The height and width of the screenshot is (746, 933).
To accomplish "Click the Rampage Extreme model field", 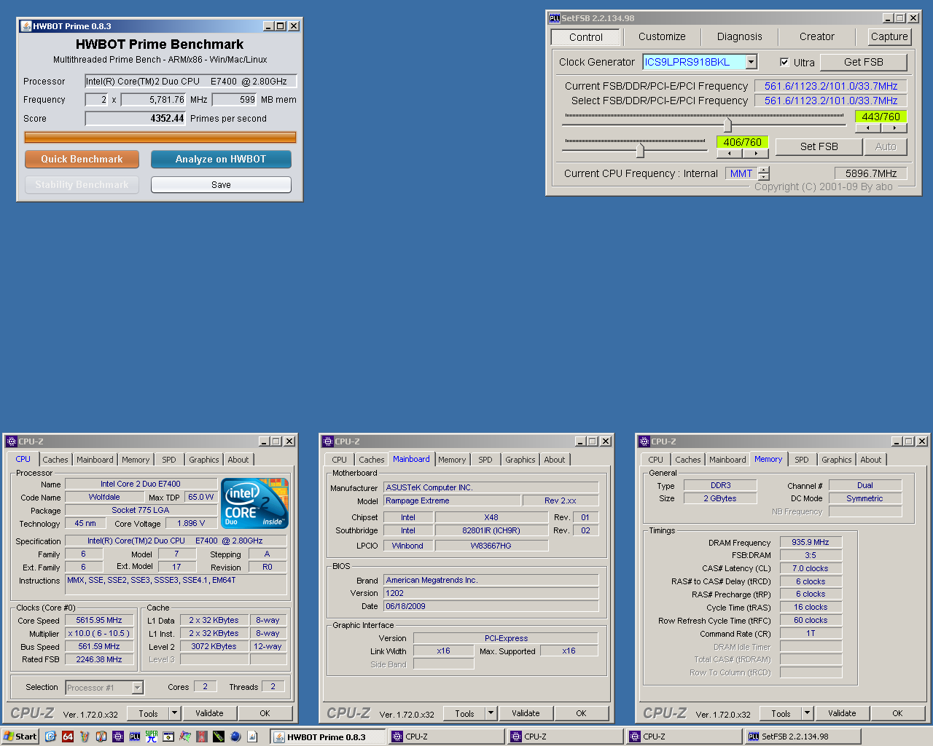I will pos(453,500).
